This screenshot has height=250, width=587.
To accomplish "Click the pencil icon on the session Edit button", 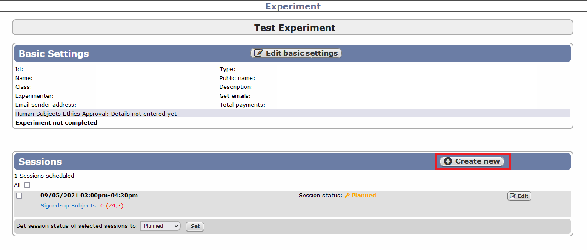I will (513, 196).
